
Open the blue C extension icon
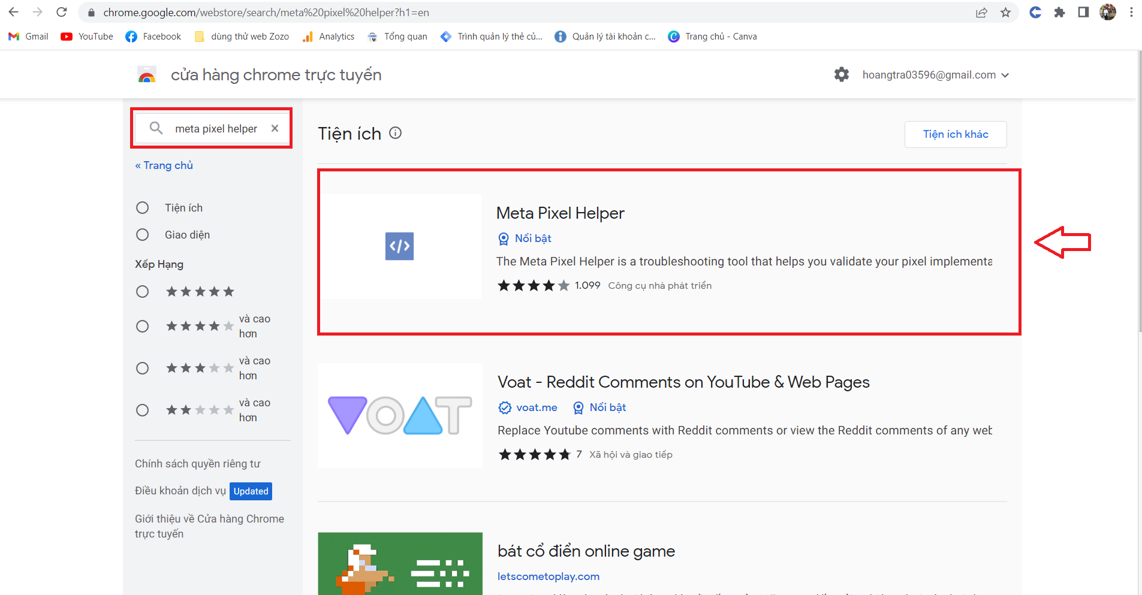[x=1035, y=12]
